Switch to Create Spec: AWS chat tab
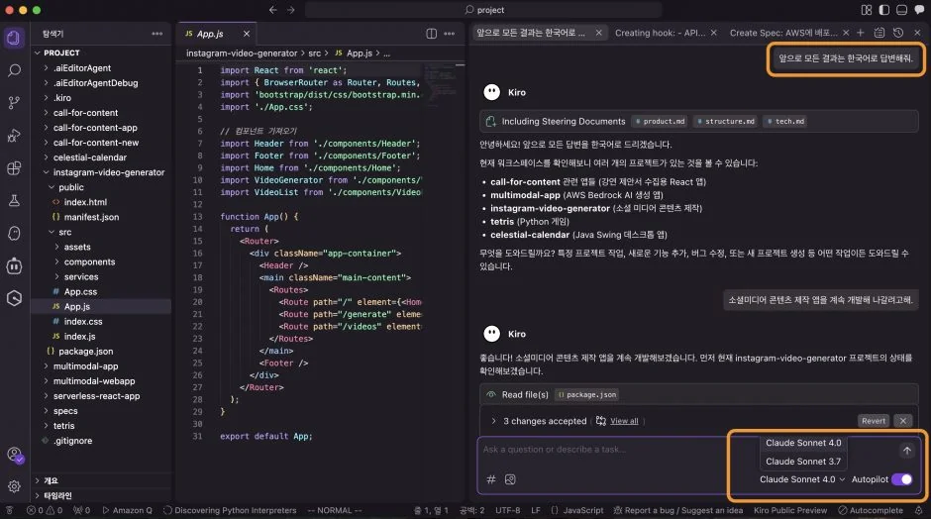 tap(783, 33)
